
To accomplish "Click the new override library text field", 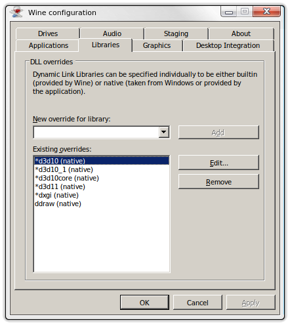I will [96, 132].
